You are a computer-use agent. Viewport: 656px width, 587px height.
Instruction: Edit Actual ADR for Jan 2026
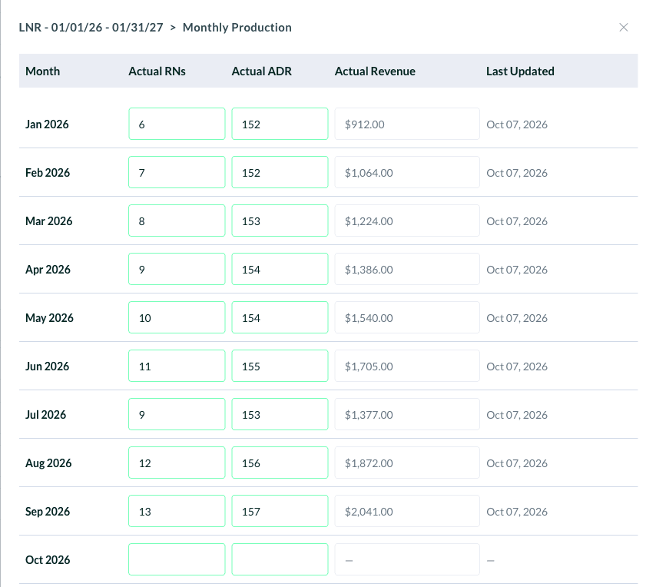pos(280,124)
